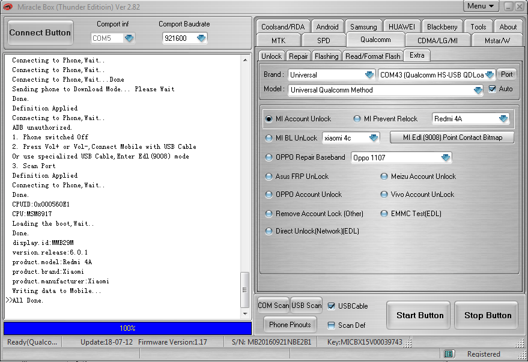Pick Remove Account Lock (Other) option
Screen dimensions: 528x362
click(269, 214)
